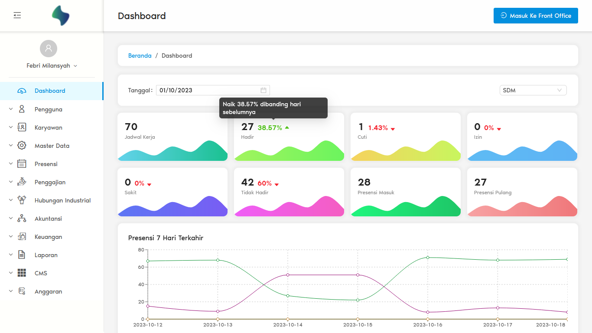Expand the CMS menu chevron

tap(11, 273)
